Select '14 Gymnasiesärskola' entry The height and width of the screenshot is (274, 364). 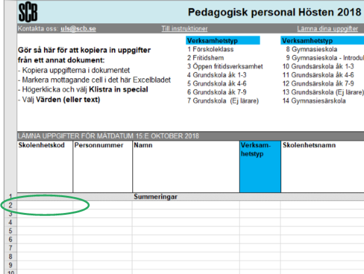[314, 101]
